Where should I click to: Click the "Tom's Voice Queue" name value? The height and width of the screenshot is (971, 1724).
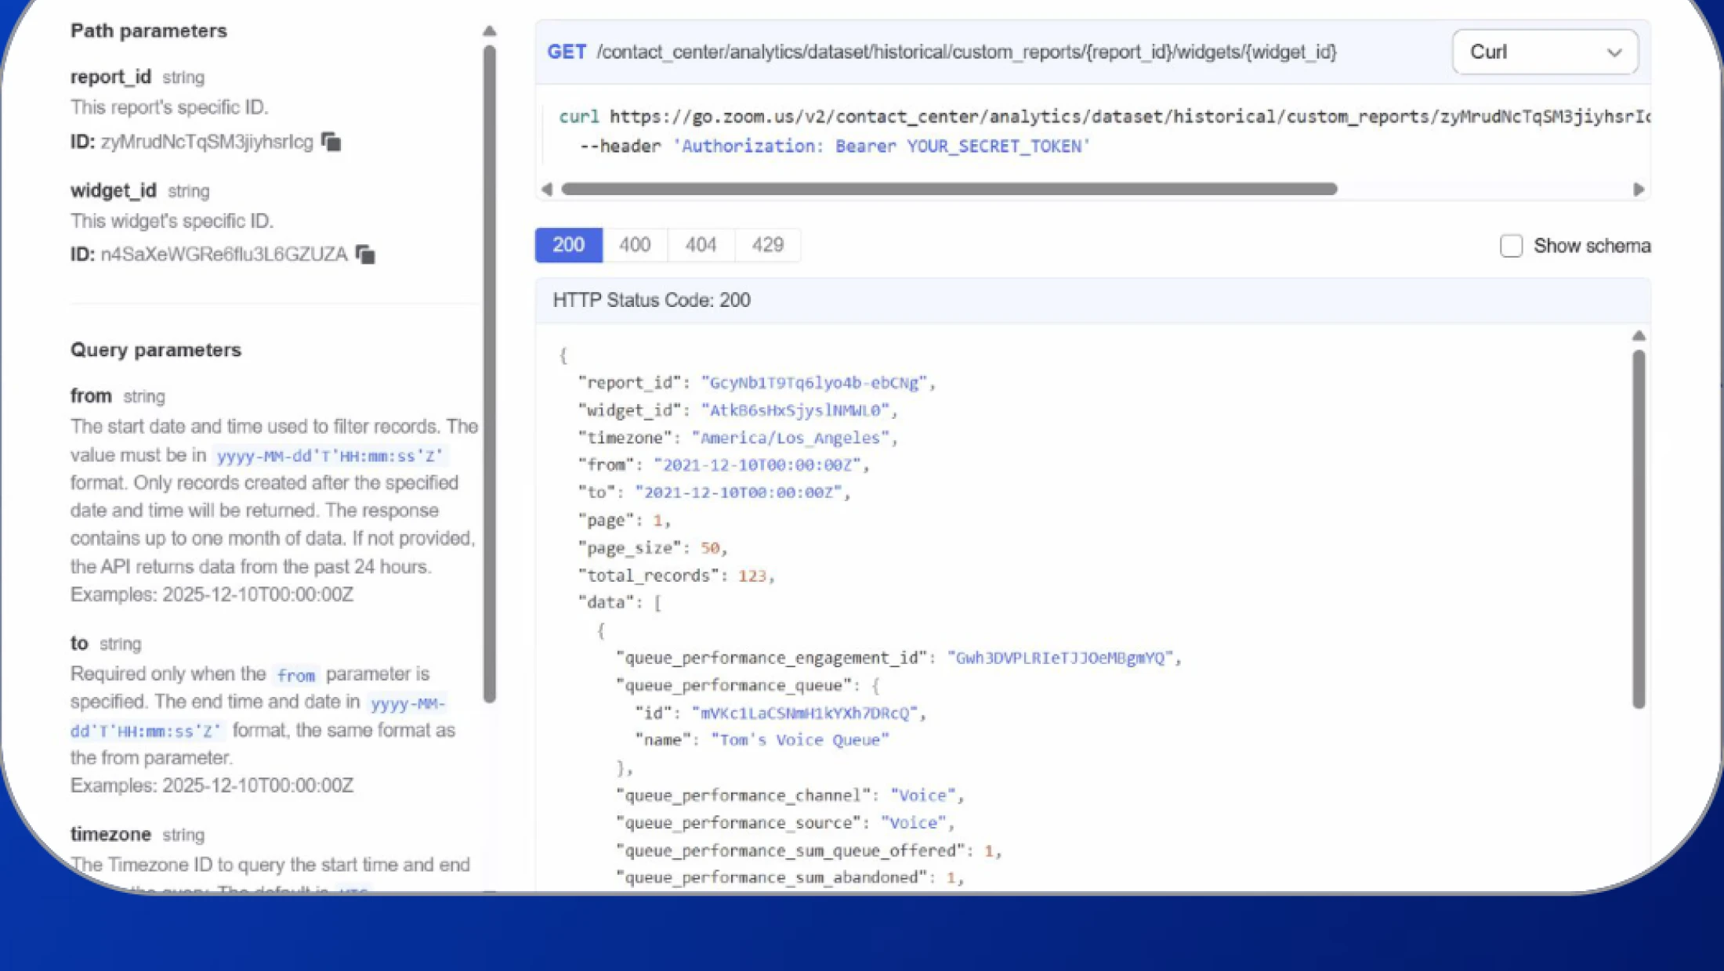(800, 740)
